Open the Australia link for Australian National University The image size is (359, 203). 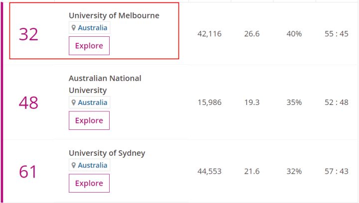(x=93, y=102)
